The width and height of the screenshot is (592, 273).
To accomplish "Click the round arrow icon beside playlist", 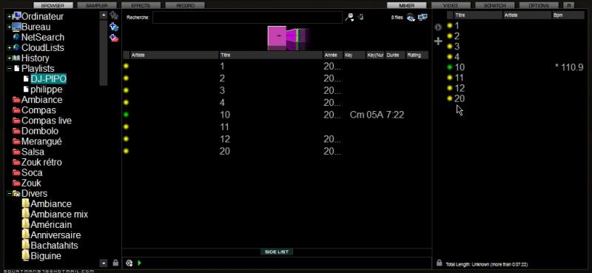I will [x=438, y=27].
